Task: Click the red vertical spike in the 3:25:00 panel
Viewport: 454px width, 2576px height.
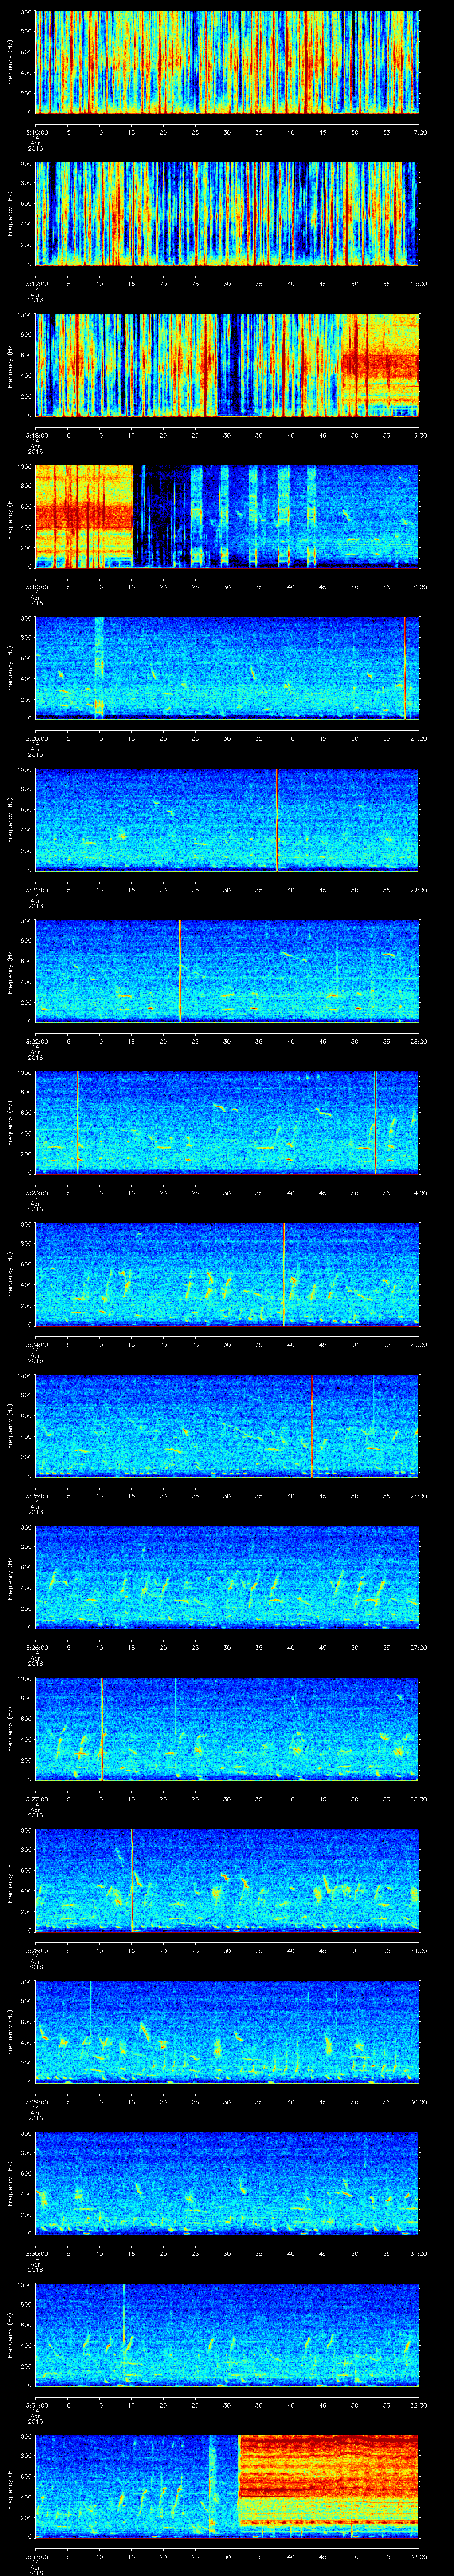Action: [312, 1426]
